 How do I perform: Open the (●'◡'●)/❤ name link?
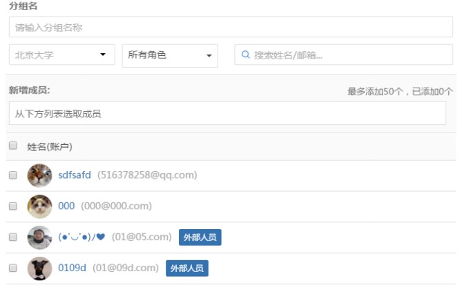tap(82, 237)
